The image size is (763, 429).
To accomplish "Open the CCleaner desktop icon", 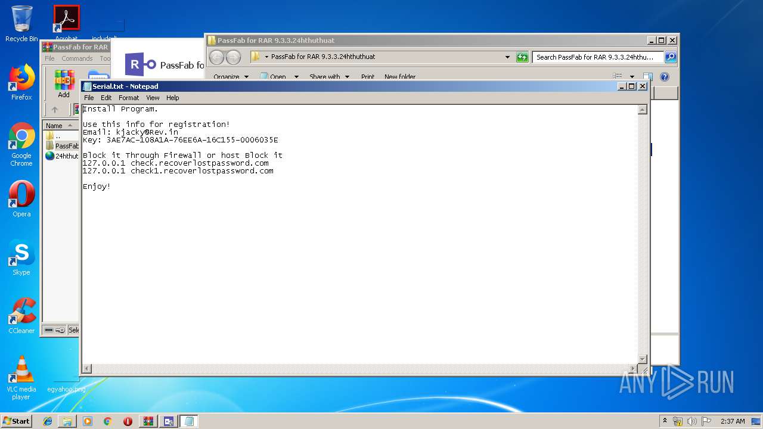I will tap(21, 316).
